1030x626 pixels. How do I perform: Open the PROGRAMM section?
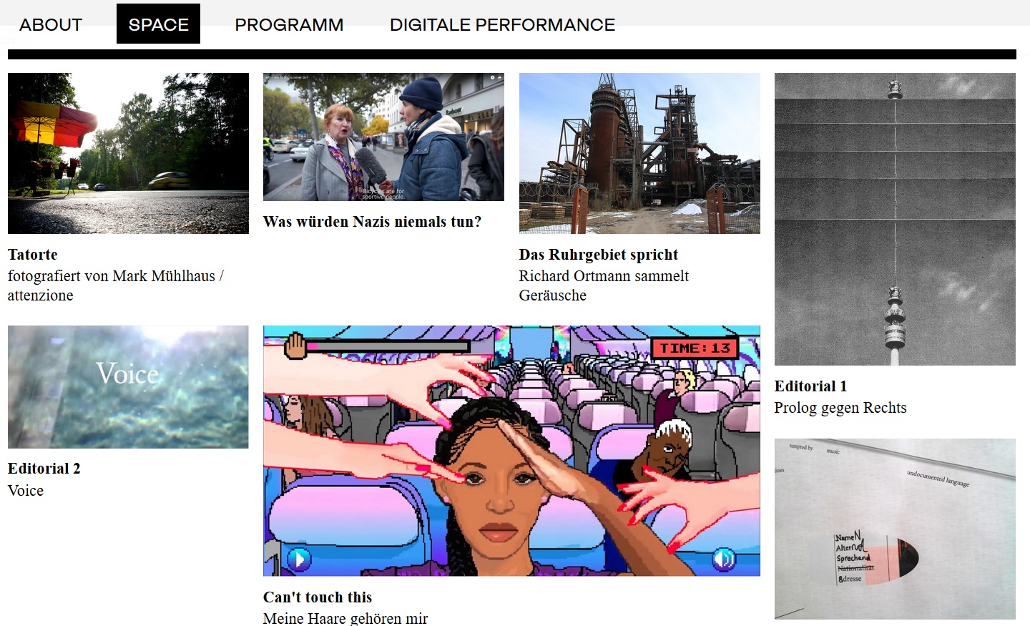[x=289, y=24]
